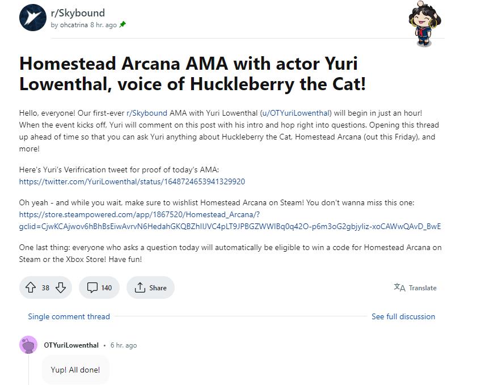
Task: Click the u/OTYuriLowenthal mention link
Action: (x=296, y=113)
